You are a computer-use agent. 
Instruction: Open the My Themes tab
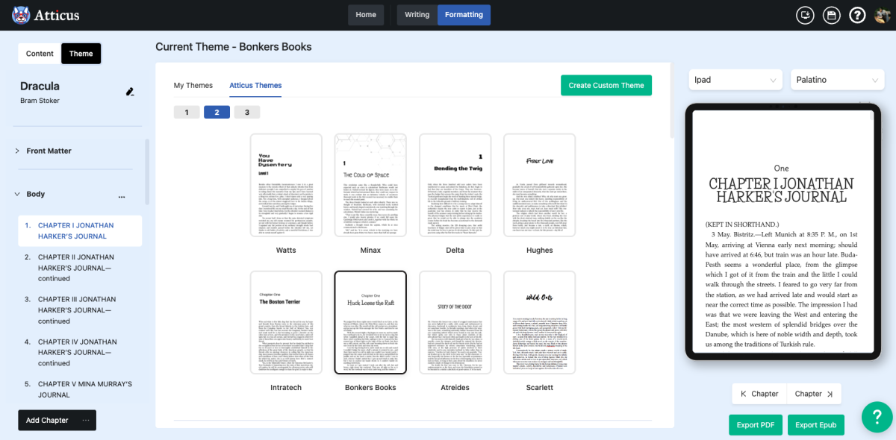[193, 85]
